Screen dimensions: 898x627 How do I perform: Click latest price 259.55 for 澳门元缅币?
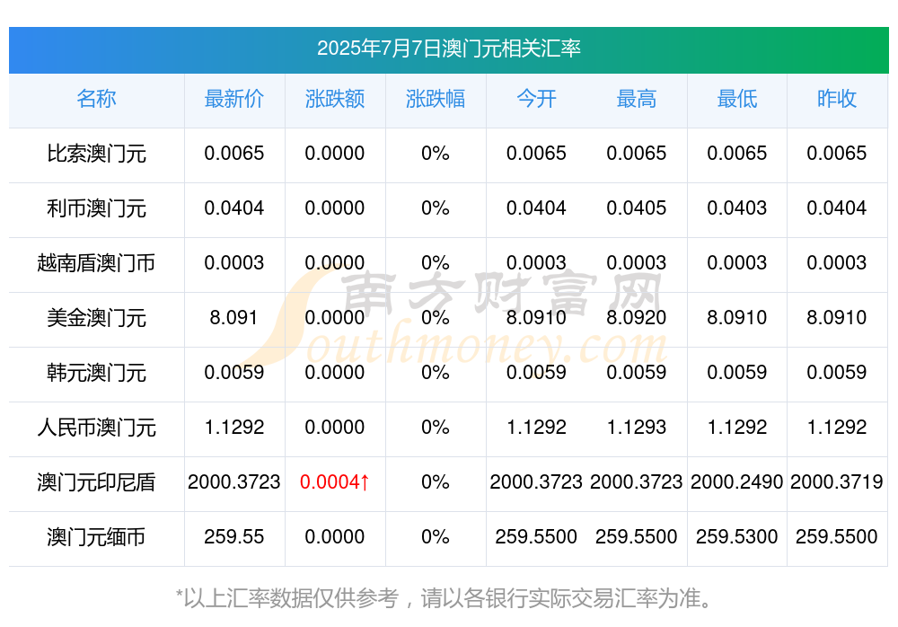pos(234,537)
